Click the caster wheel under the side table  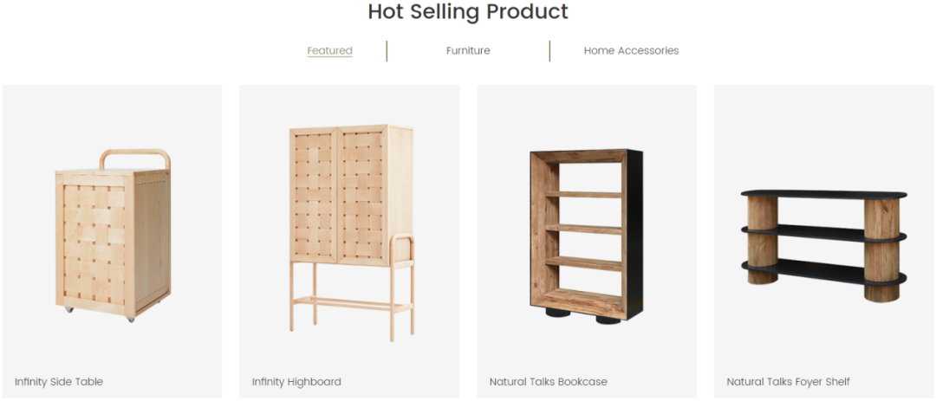tap(131, 319)
